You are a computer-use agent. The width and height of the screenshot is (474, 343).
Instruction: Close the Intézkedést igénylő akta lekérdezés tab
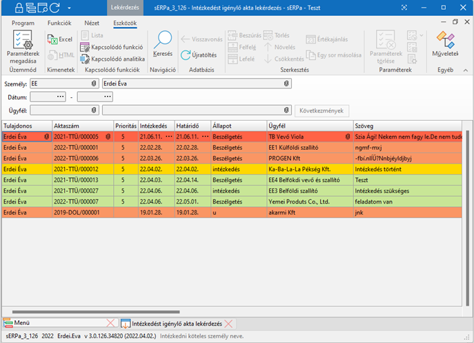coord(229,323)
